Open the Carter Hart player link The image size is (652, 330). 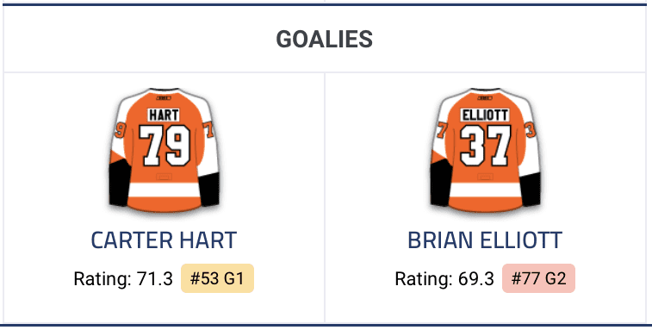click(x=164, y=240)
